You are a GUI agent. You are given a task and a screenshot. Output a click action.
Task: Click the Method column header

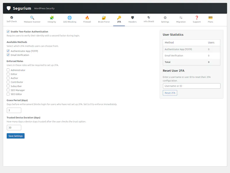[169, 42]
